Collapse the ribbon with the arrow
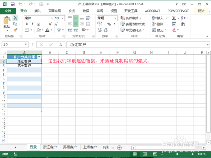The image size is (211, 158). (x=207, y=37)
